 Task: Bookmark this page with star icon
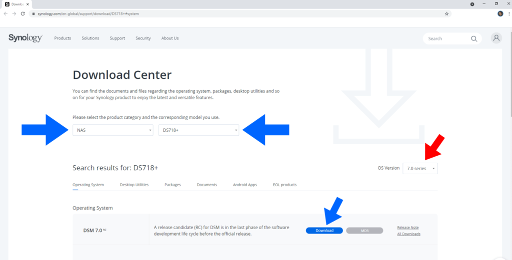[x=446, y=13]
